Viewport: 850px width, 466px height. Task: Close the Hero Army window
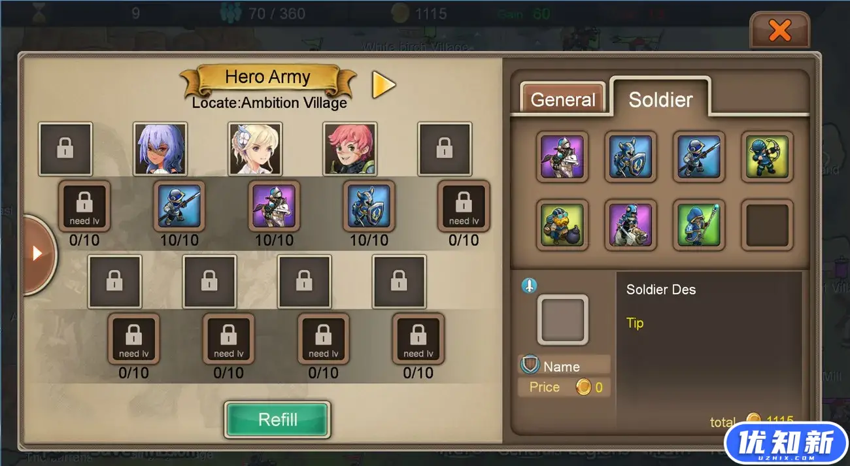(x=779, y=31)
